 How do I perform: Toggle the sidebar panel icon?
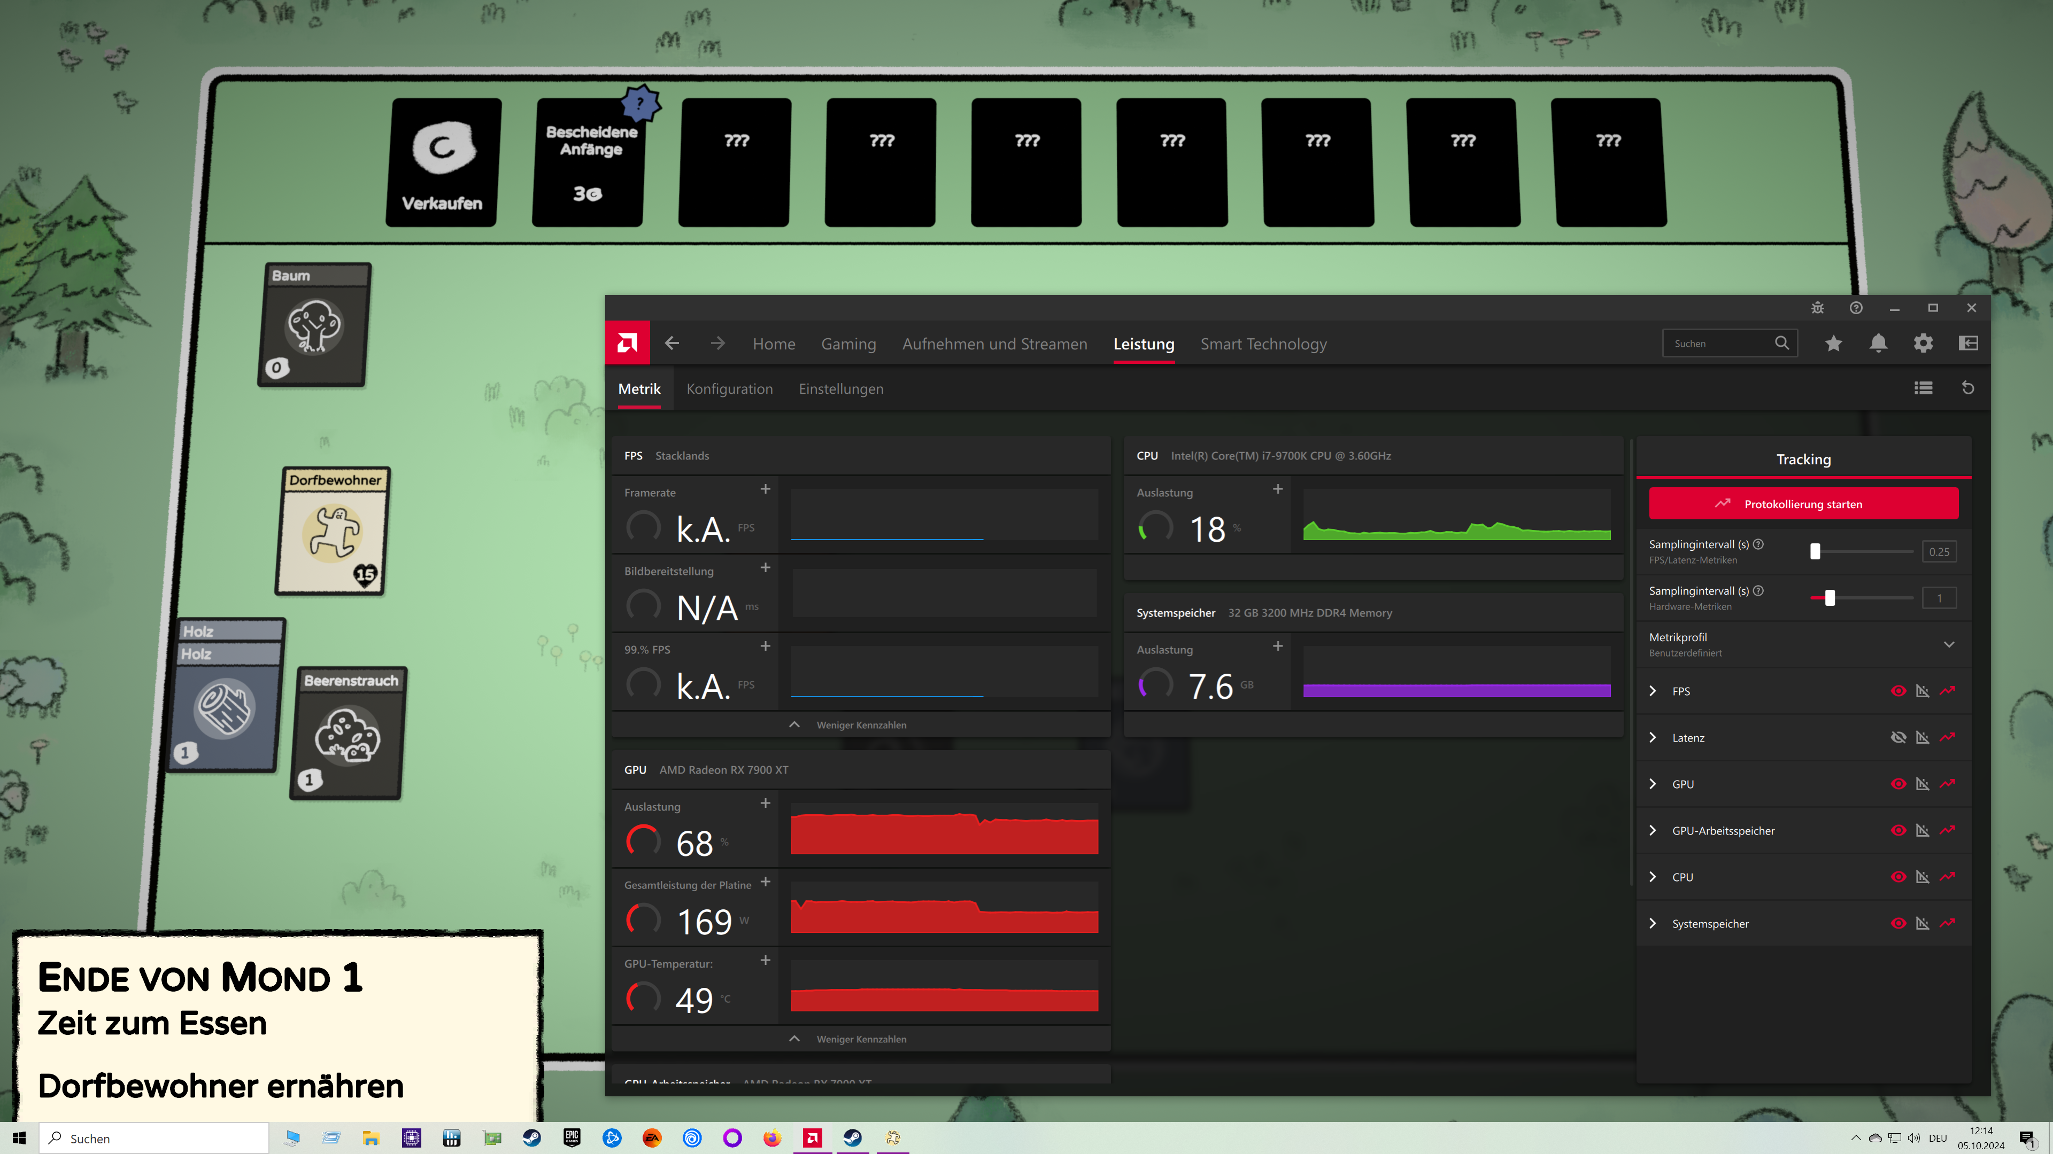point(1967,343)
